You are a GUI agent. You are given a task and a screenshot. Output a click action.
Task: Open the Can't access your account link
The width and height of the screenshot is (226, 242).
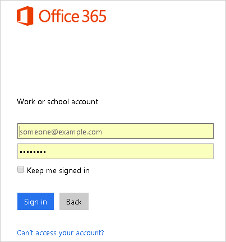[61, 232]
